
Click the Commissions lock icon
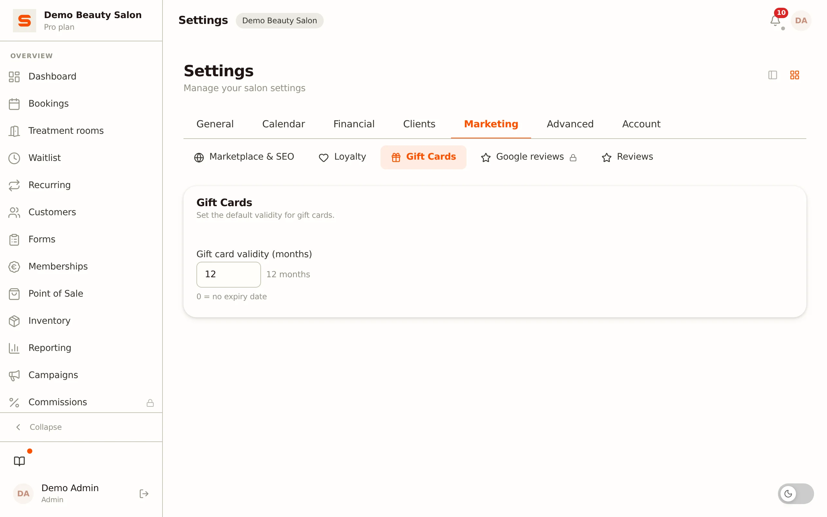[150, 403]
